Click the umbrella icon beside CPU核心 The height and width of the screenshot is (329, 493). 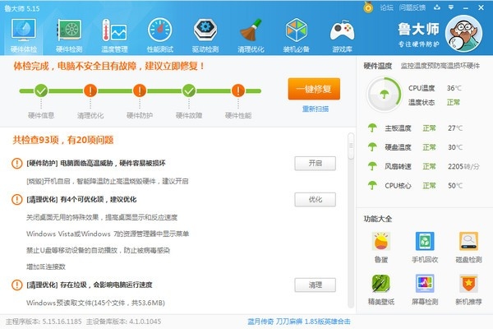coord(372,185)
